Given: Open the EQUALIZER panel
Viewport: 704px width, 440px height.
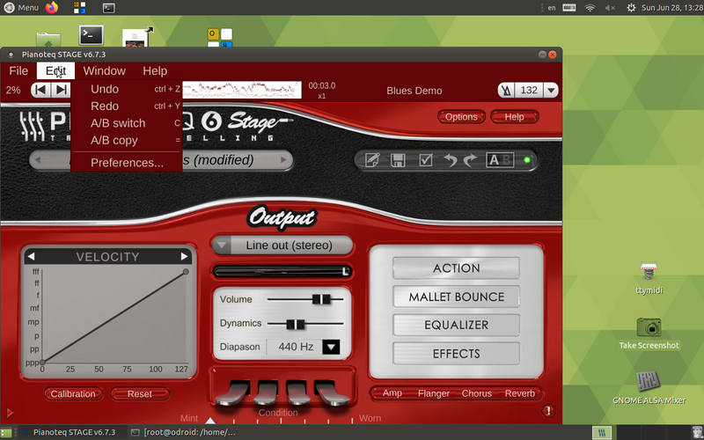Looking at the screenshot, I should (456, 325).
